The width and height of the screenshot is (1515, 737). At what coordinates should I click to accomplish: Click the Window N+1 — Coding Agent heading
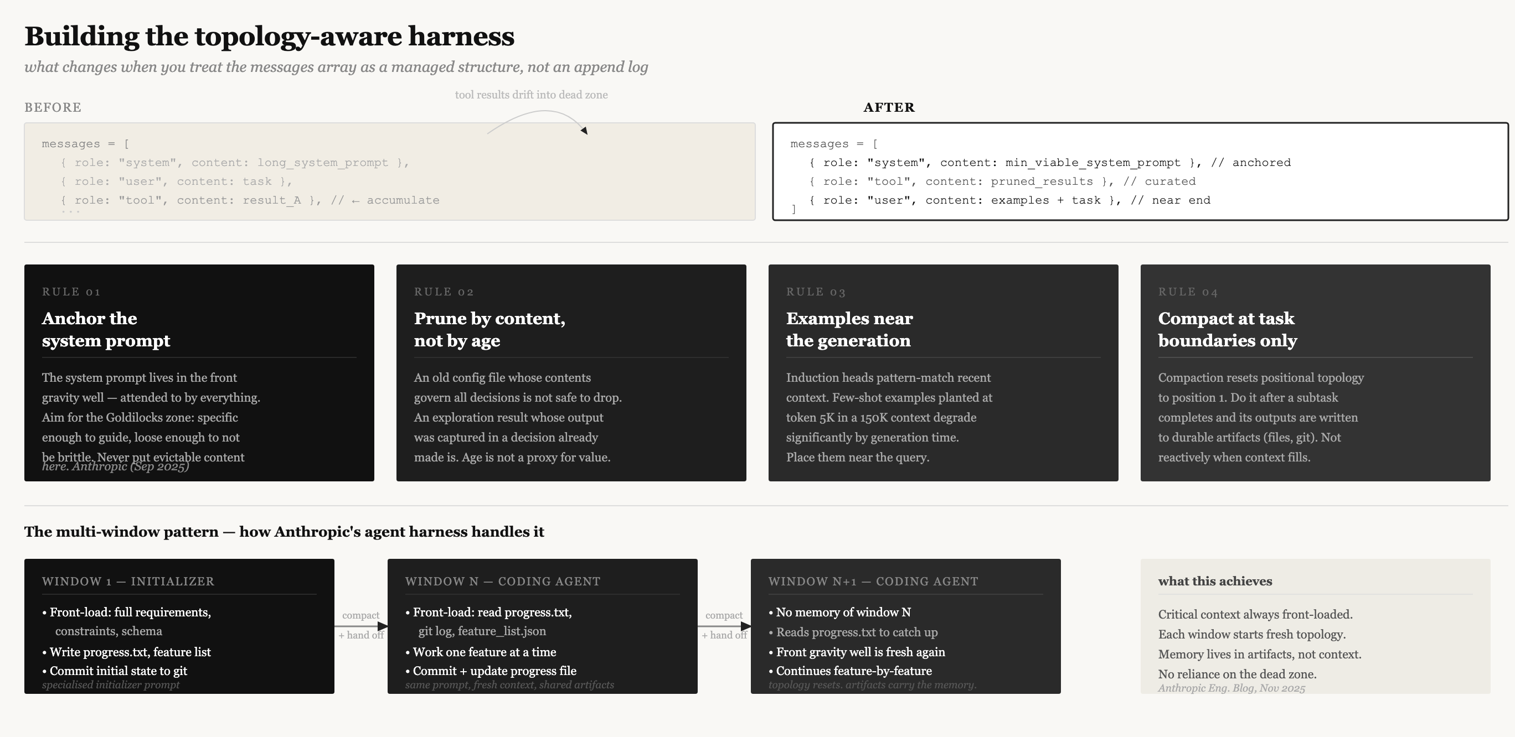(873, 582)
